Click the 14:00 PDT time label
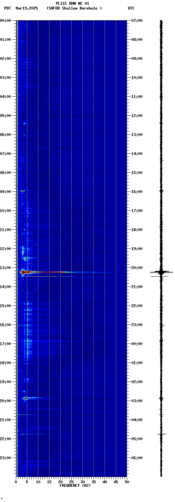This screenshot has height=502, width=175. pyautogui.click(x=5, y=287)
